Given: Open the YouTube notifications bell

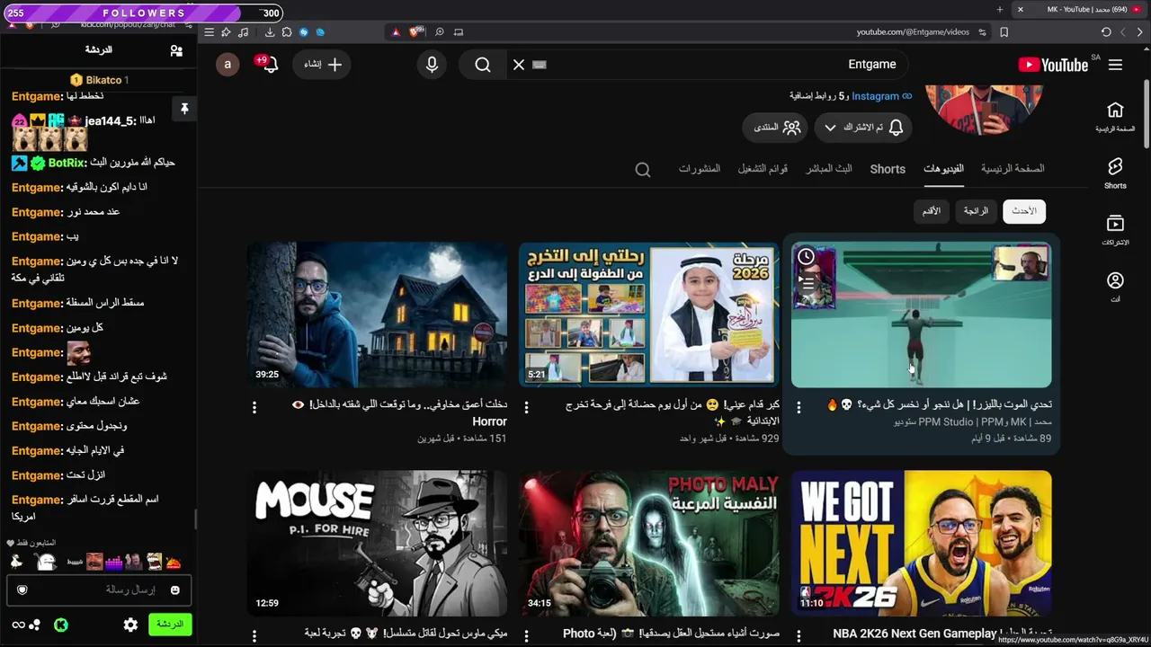Looking at the screenshot, I should (x=269, y=65).
